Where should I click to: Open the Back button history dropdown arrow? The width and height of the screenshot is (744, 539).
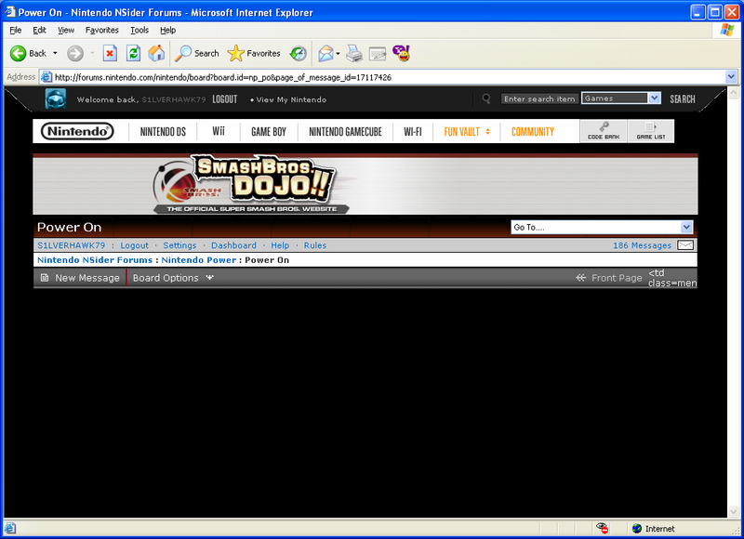tap(55, 53)
